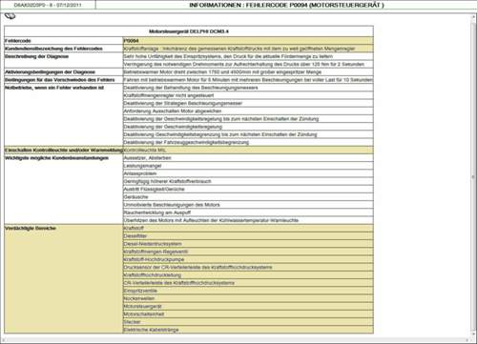477x344 pixels.
Task: Click the vertical scrollbar up arrow
Action: pos(473,17)
